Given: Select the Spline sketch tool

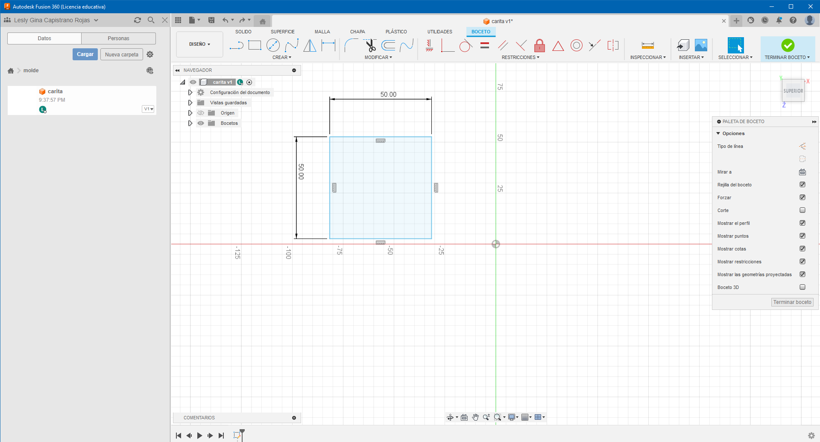Looking at the screenshot, I should [292, 45].
